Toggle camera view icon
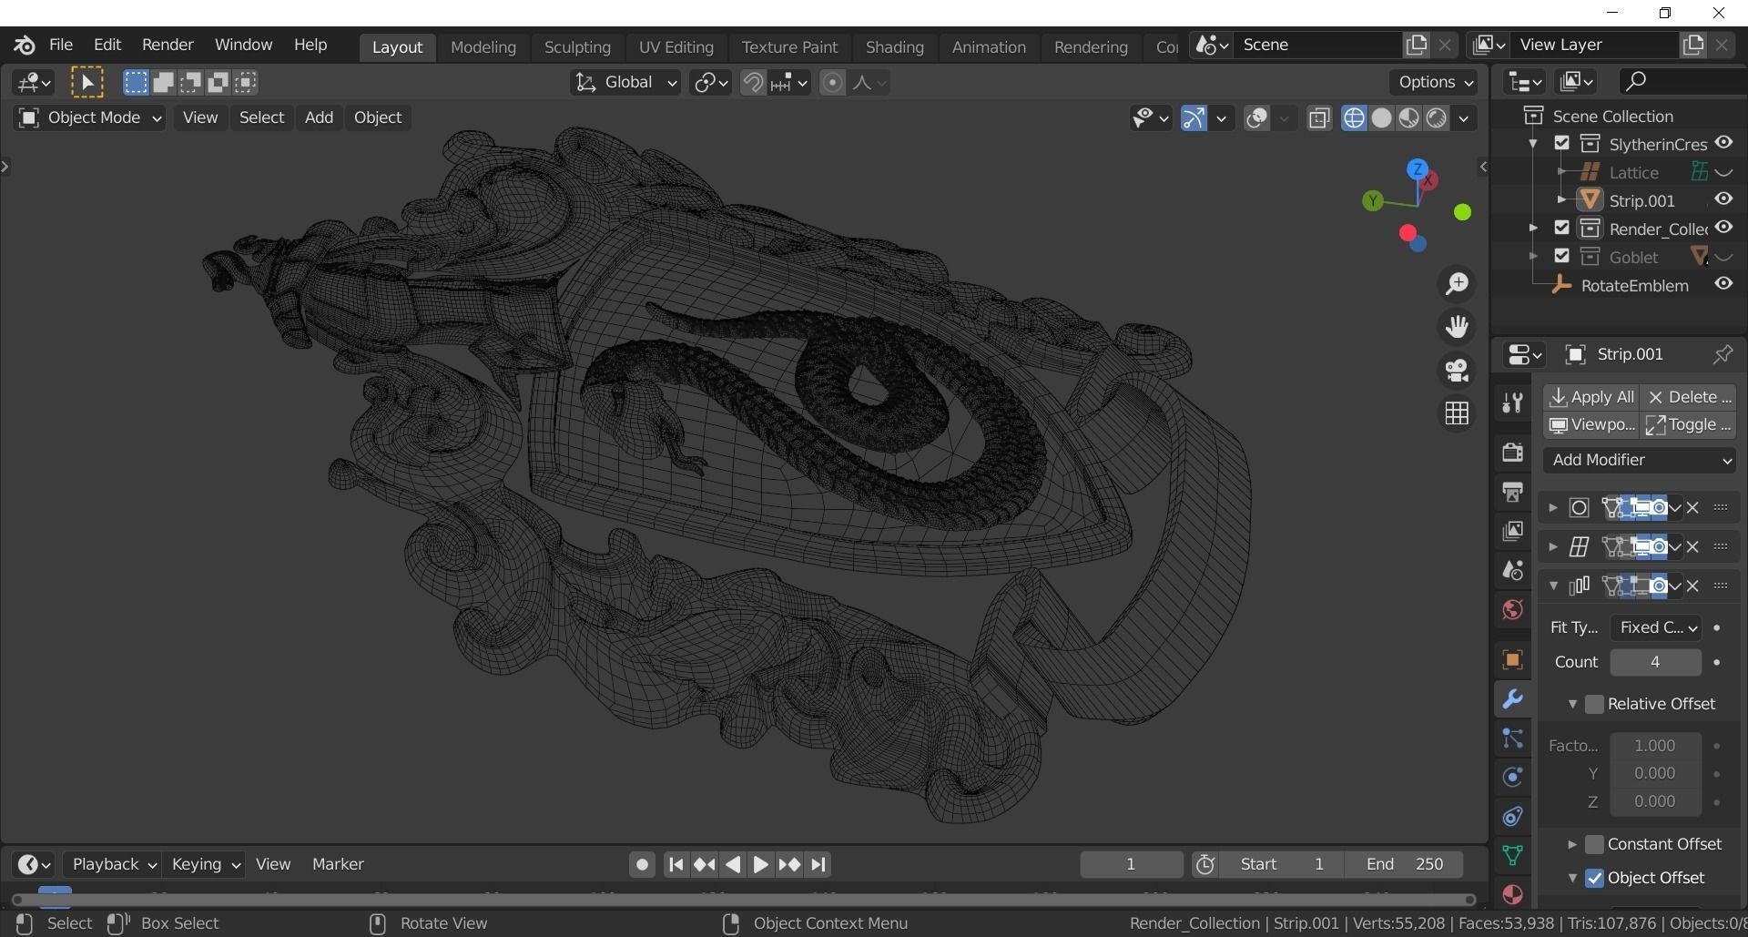 coord(1457,371)
